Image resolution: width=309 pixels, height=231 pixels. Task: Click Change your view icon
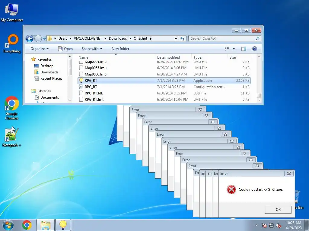(x=227, y=49)
